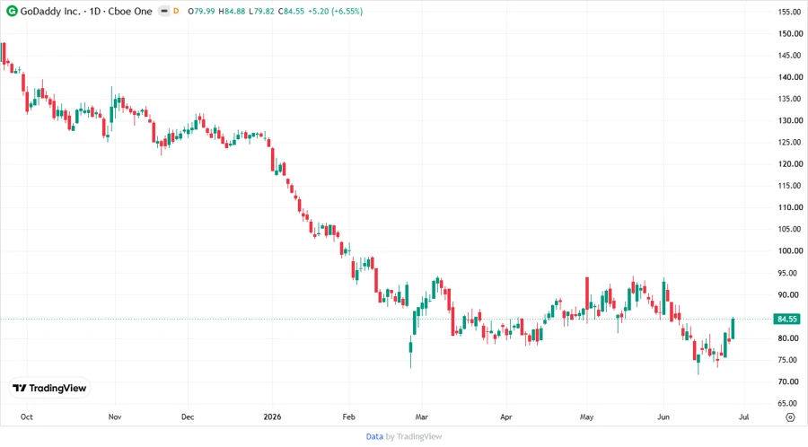Screen dimensions: 808x447
Task: Click the Oct label on the time axis
Action: coord(27,416)
